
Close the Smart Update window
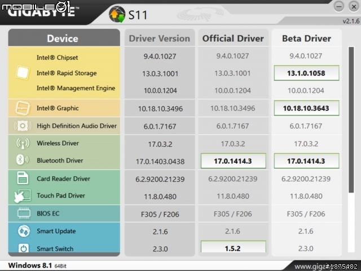click(354, 6)
